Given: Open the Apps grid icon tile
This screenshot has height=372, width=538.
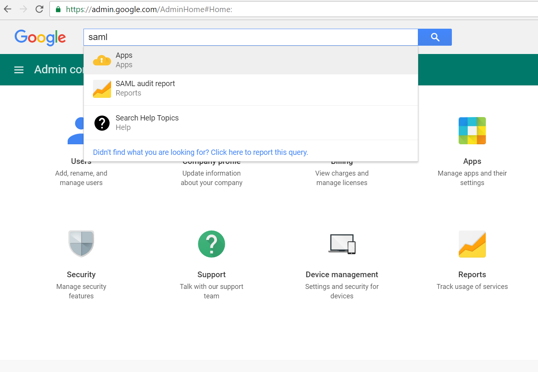Looking at the screenshot, I should pyautogui.click(x=472, y=131).
